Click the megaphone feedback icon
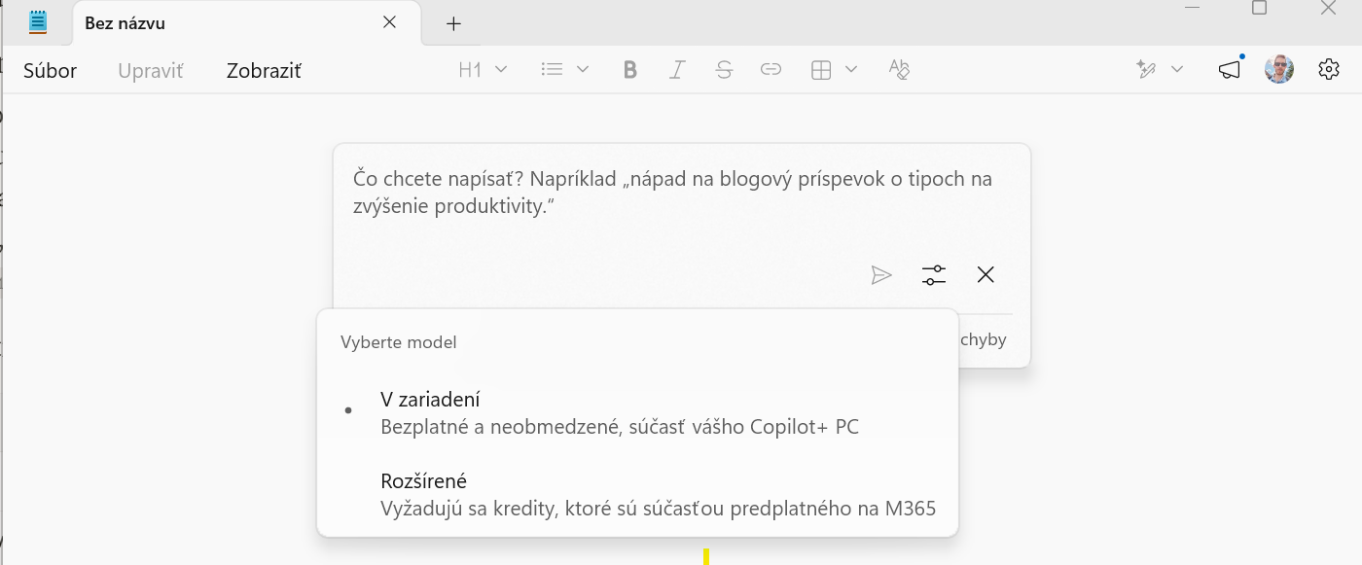The width and height of the screenshot is (1362, 565). (x=1230, y=70)
